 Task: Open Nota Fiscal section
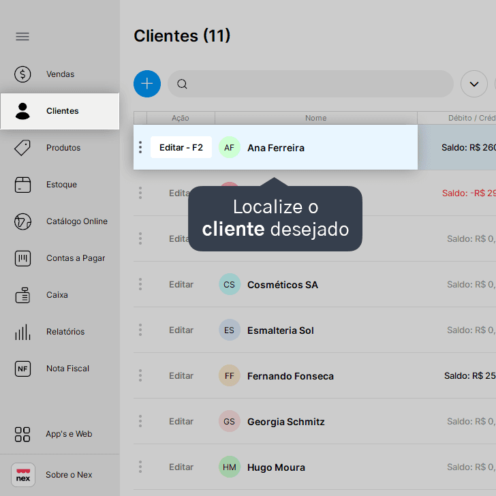tap(67, 369)
